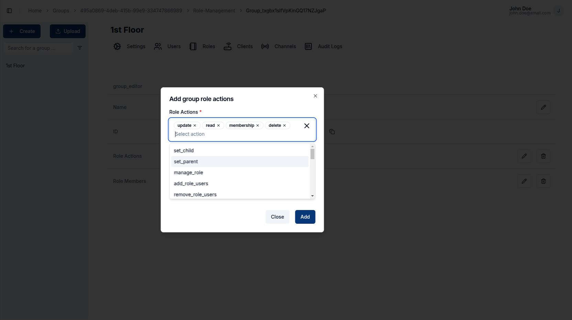
Task: Copy the role ID
Action: (x=332, y=132)
